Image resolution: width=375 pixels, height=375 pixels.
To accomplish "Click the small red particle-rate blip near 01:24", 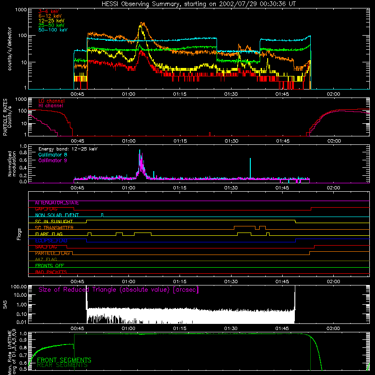I will coord(210,134).
